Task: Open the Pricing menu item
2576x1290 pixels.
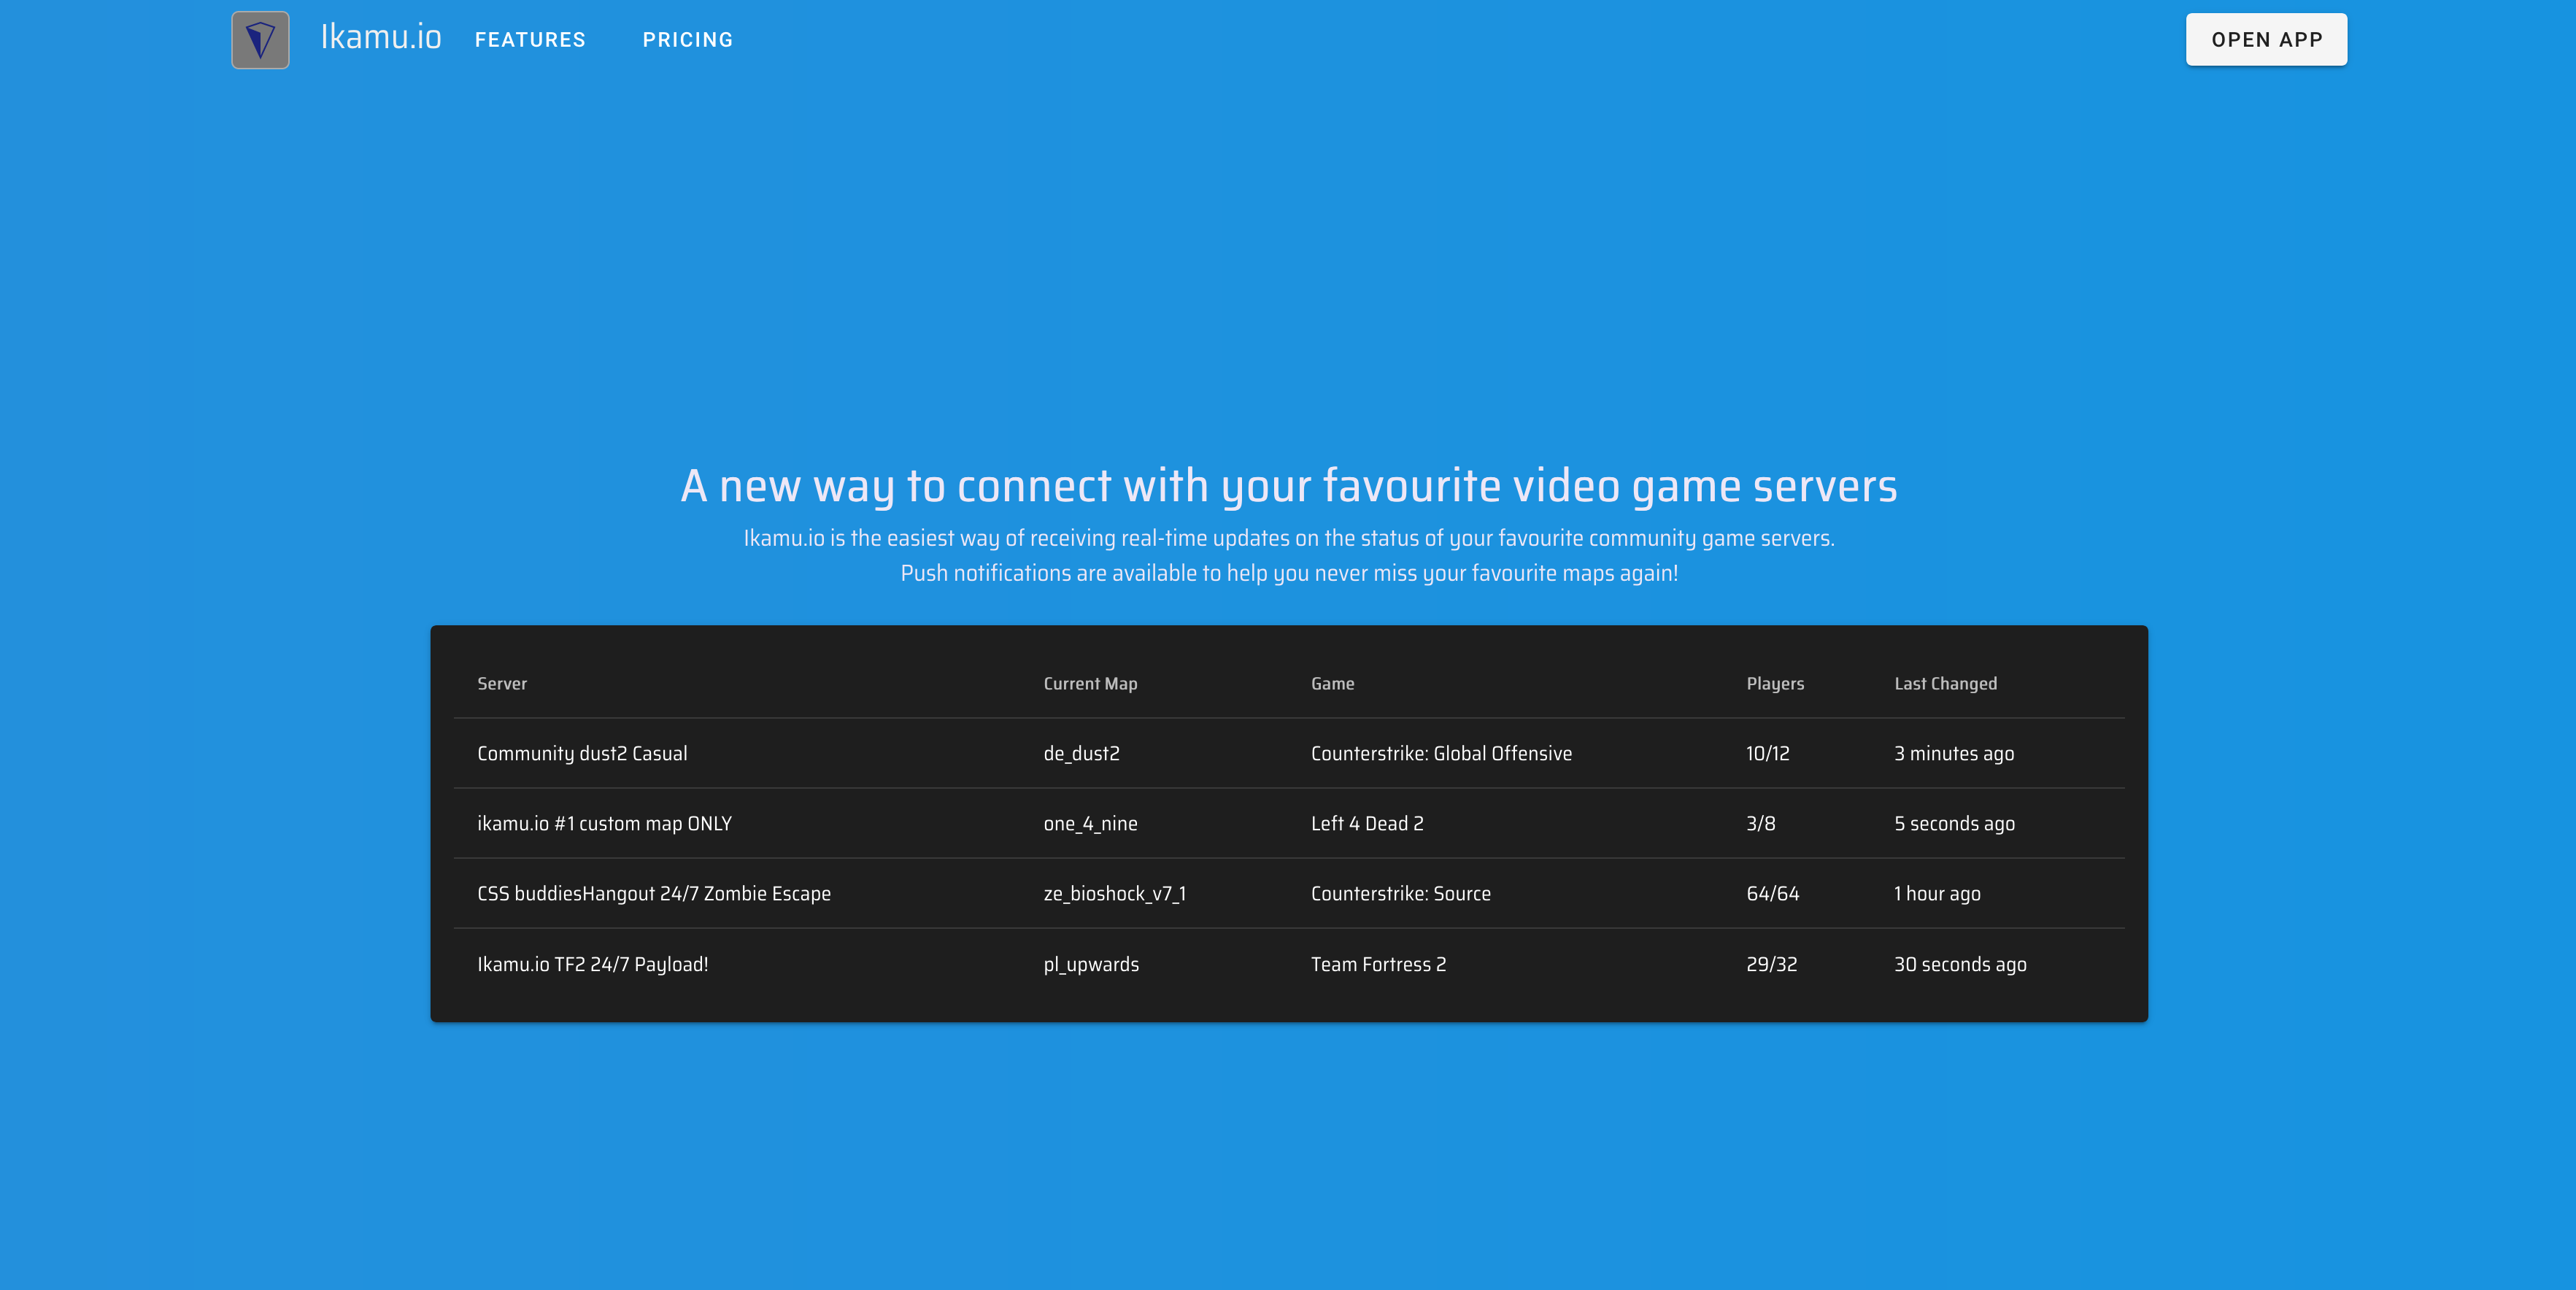Action: [687, 40]
